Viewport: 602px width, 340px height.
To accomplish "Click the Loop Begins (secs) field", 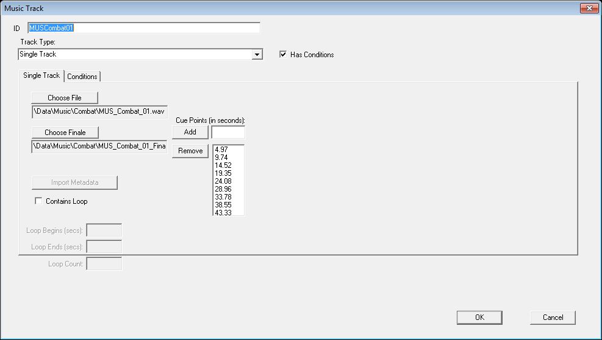I will pos(104,231).
